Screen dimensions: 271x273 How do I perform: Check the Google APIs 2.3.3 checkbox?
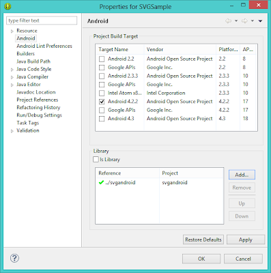(102, 85)
